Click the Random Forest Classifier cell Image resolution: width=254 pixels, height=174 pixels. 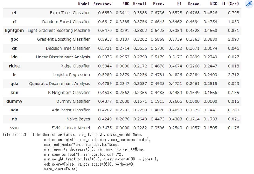(x=66, y=22)
